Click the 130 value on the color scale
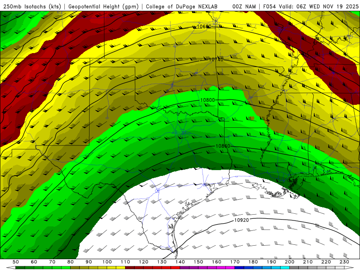 click(162, 262)
